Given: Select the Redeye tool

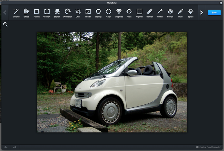Looking at the screenshot, I should (170, 13).
